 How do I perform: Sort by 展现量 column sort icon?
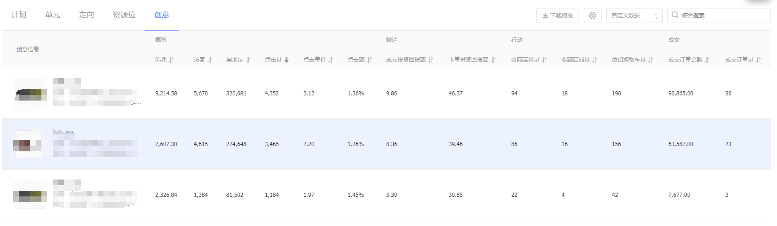point(248,60)
